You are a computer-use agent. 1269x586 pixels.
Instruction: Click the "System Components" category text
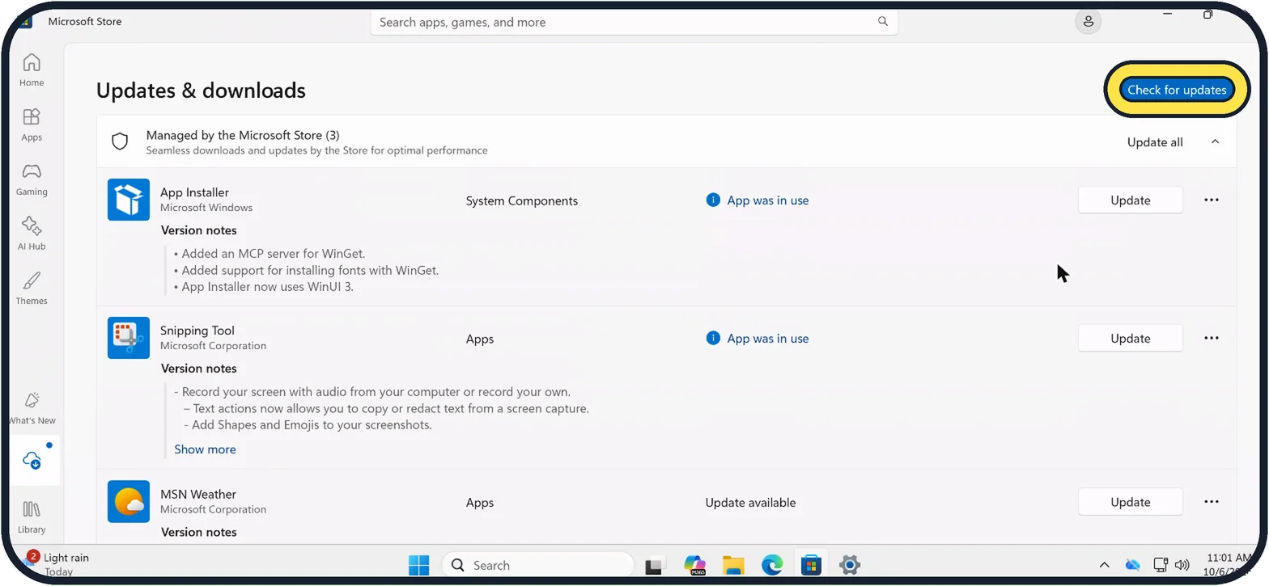521,201
